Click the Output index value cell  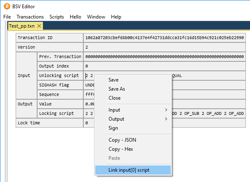(164, 66)
